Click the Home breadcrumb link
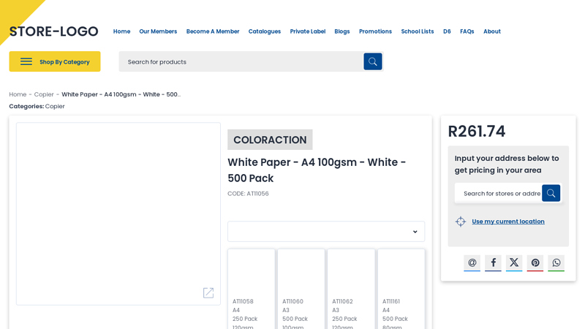Image resolution: width=585 pixels, height=329 pixels. click(x=18, y=94)
